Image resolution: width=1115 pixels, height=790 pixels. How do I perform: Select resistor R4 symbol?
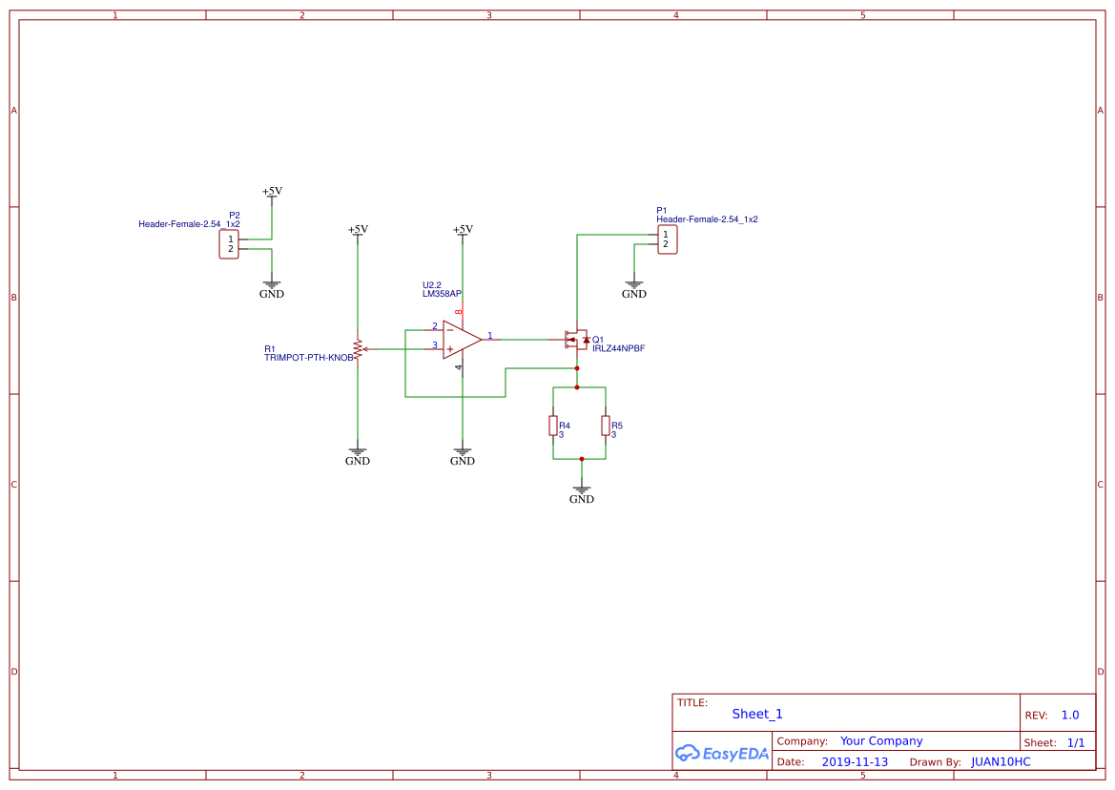coord(554,427)
